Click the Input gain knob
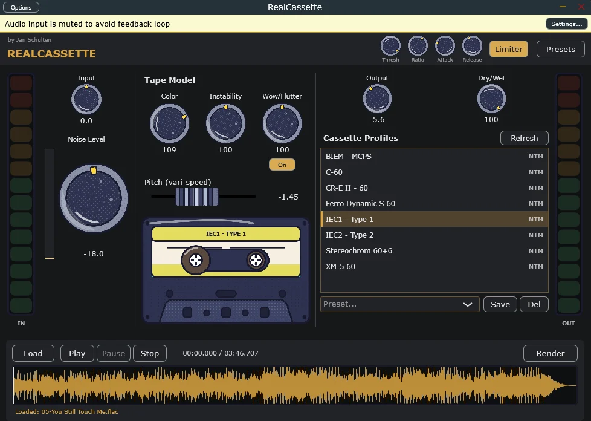 (86, 99)
